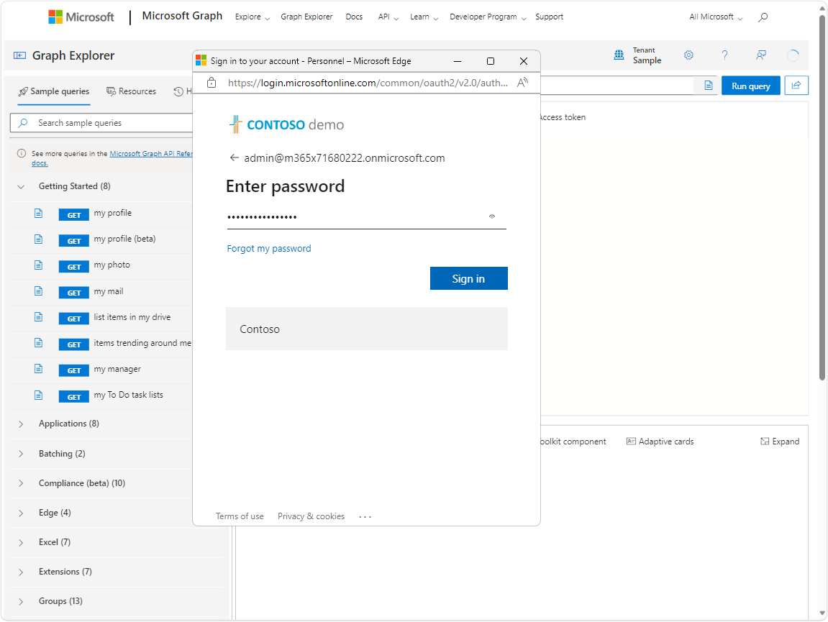The width and height of the screenshot is (828, 622).
Task: Open the Adaptive cards tab
Action: [660, 442]
